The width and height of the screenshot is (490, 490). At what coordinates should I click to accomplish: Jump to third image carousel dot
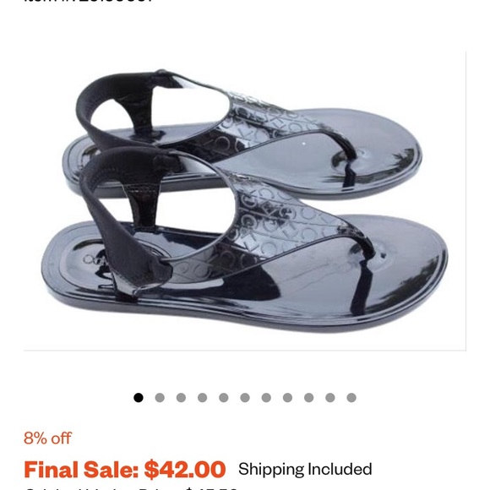[x=181, y=398]
